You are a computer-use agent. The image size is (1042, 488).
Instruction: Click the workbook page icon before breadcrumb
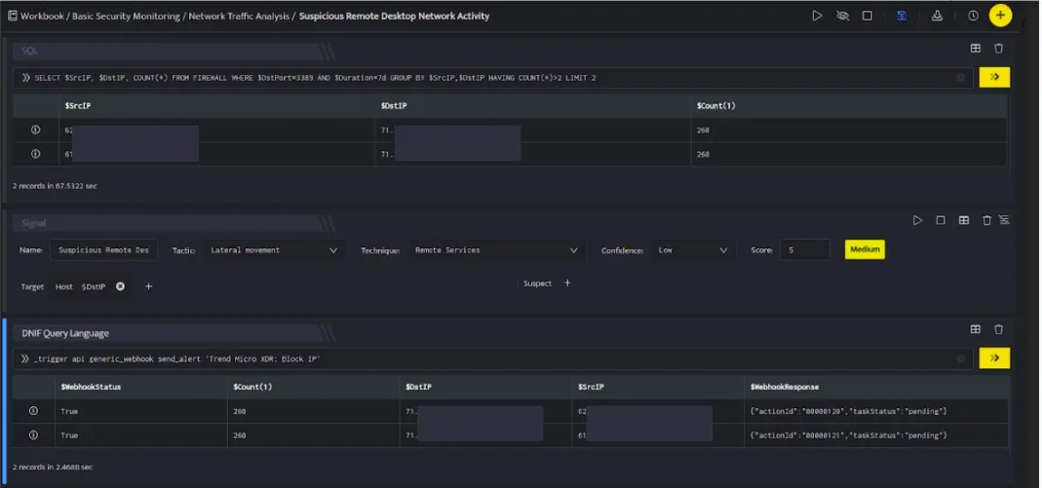[12, 16]
